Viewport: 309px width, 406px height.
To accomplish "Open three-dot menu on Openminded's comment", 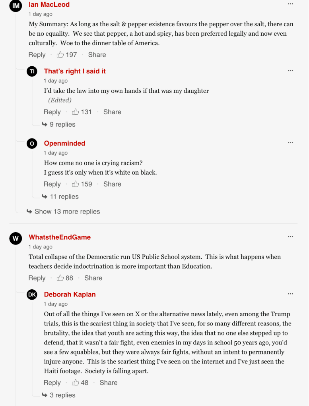I will click(290, 143).
